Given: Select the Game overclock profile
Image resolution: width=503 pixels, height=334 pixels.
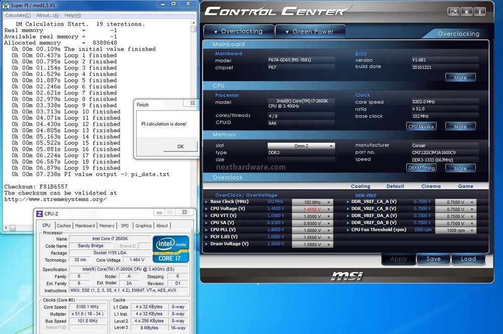Looking at the screenshot, I should point(465,186).
